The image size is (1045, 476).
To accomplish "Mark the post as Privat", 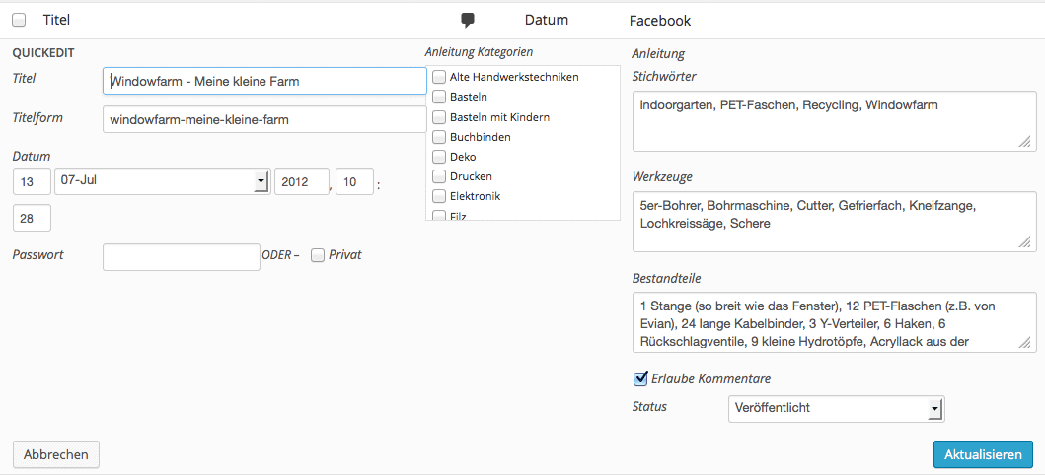I will tap(318, 255).
